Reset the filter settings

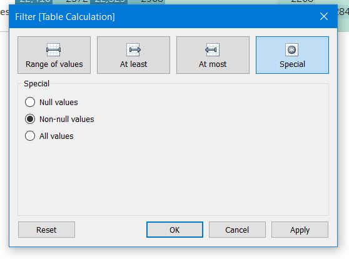point(46,230)
